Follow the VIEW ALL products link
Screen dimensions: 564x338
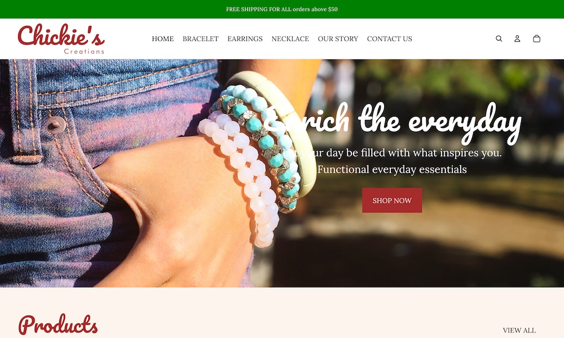click(519, 330)
